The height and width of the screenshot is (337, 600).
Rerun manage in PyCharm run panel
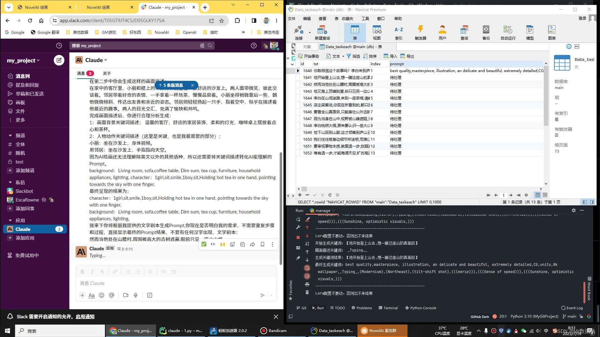point(298,219)
